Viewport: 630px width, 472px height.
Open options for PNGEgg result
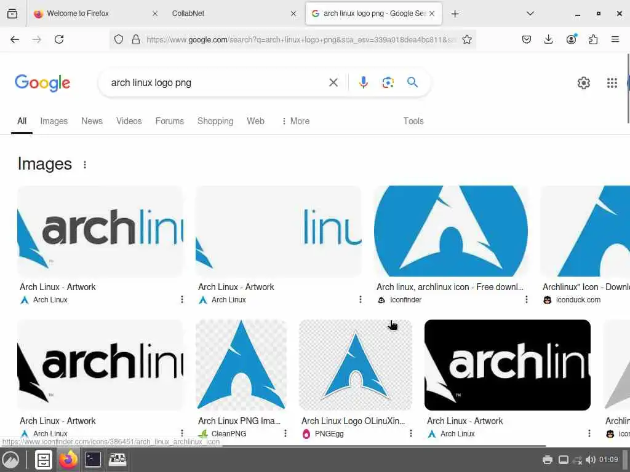(x=410, y=433)
